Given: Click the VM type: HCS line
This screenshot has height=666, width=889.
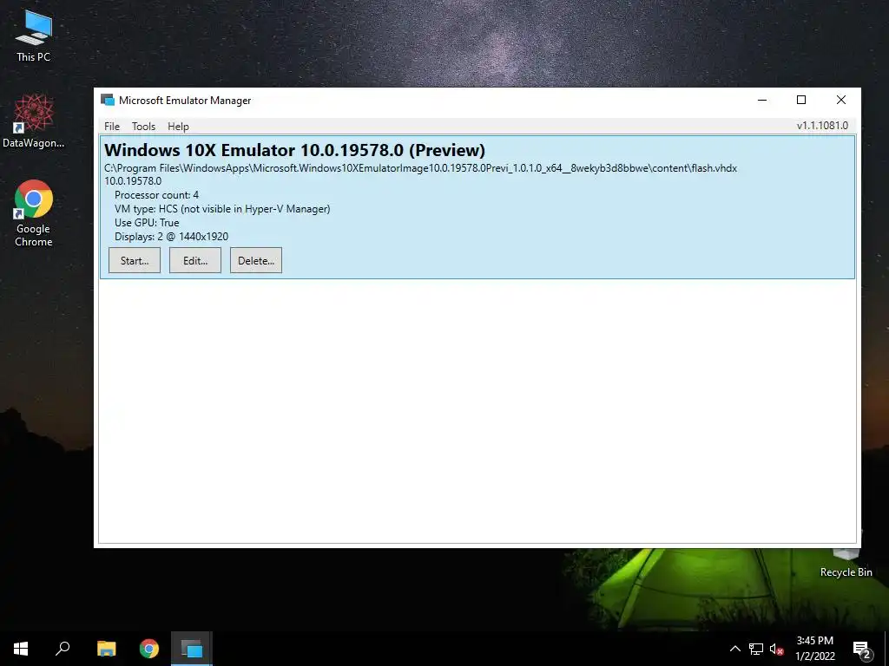Looking at the screenshot, I should [222, 209].
